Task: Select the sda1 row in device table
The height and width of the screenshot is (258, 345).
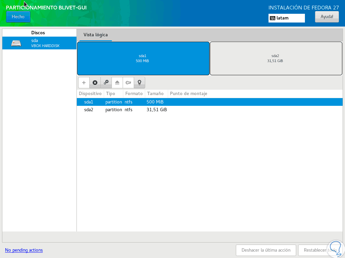Action: point(210,102)
